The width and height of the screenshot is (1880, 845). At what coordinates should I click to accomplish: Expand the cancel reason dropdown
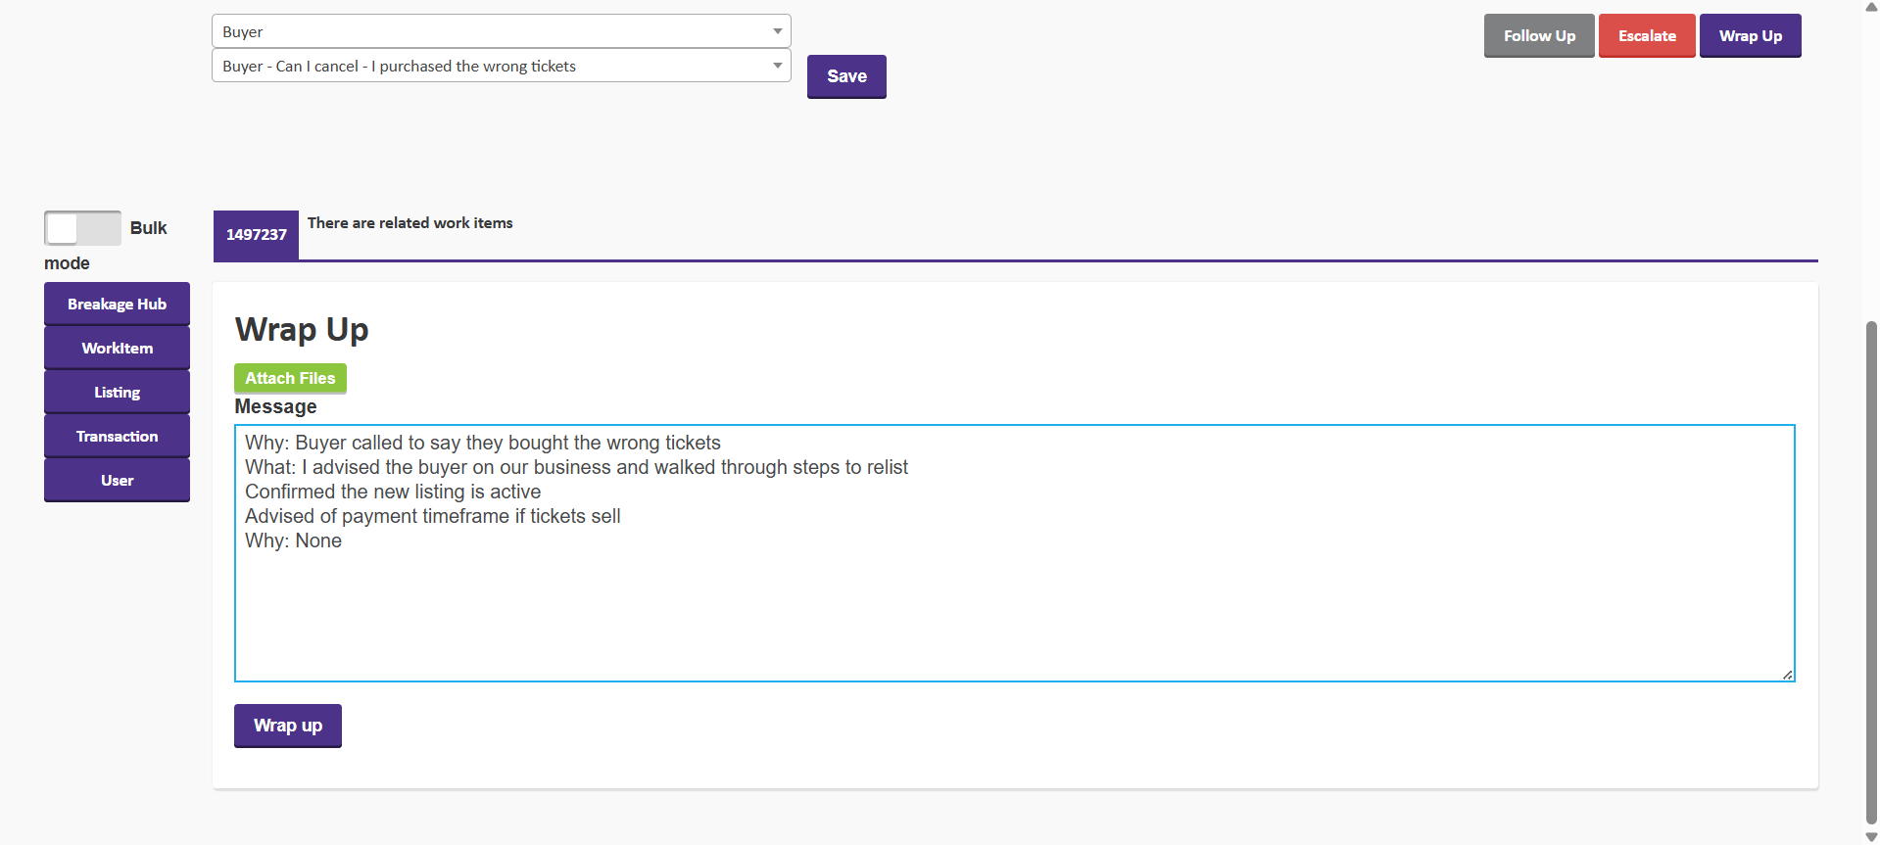point(501,66)
